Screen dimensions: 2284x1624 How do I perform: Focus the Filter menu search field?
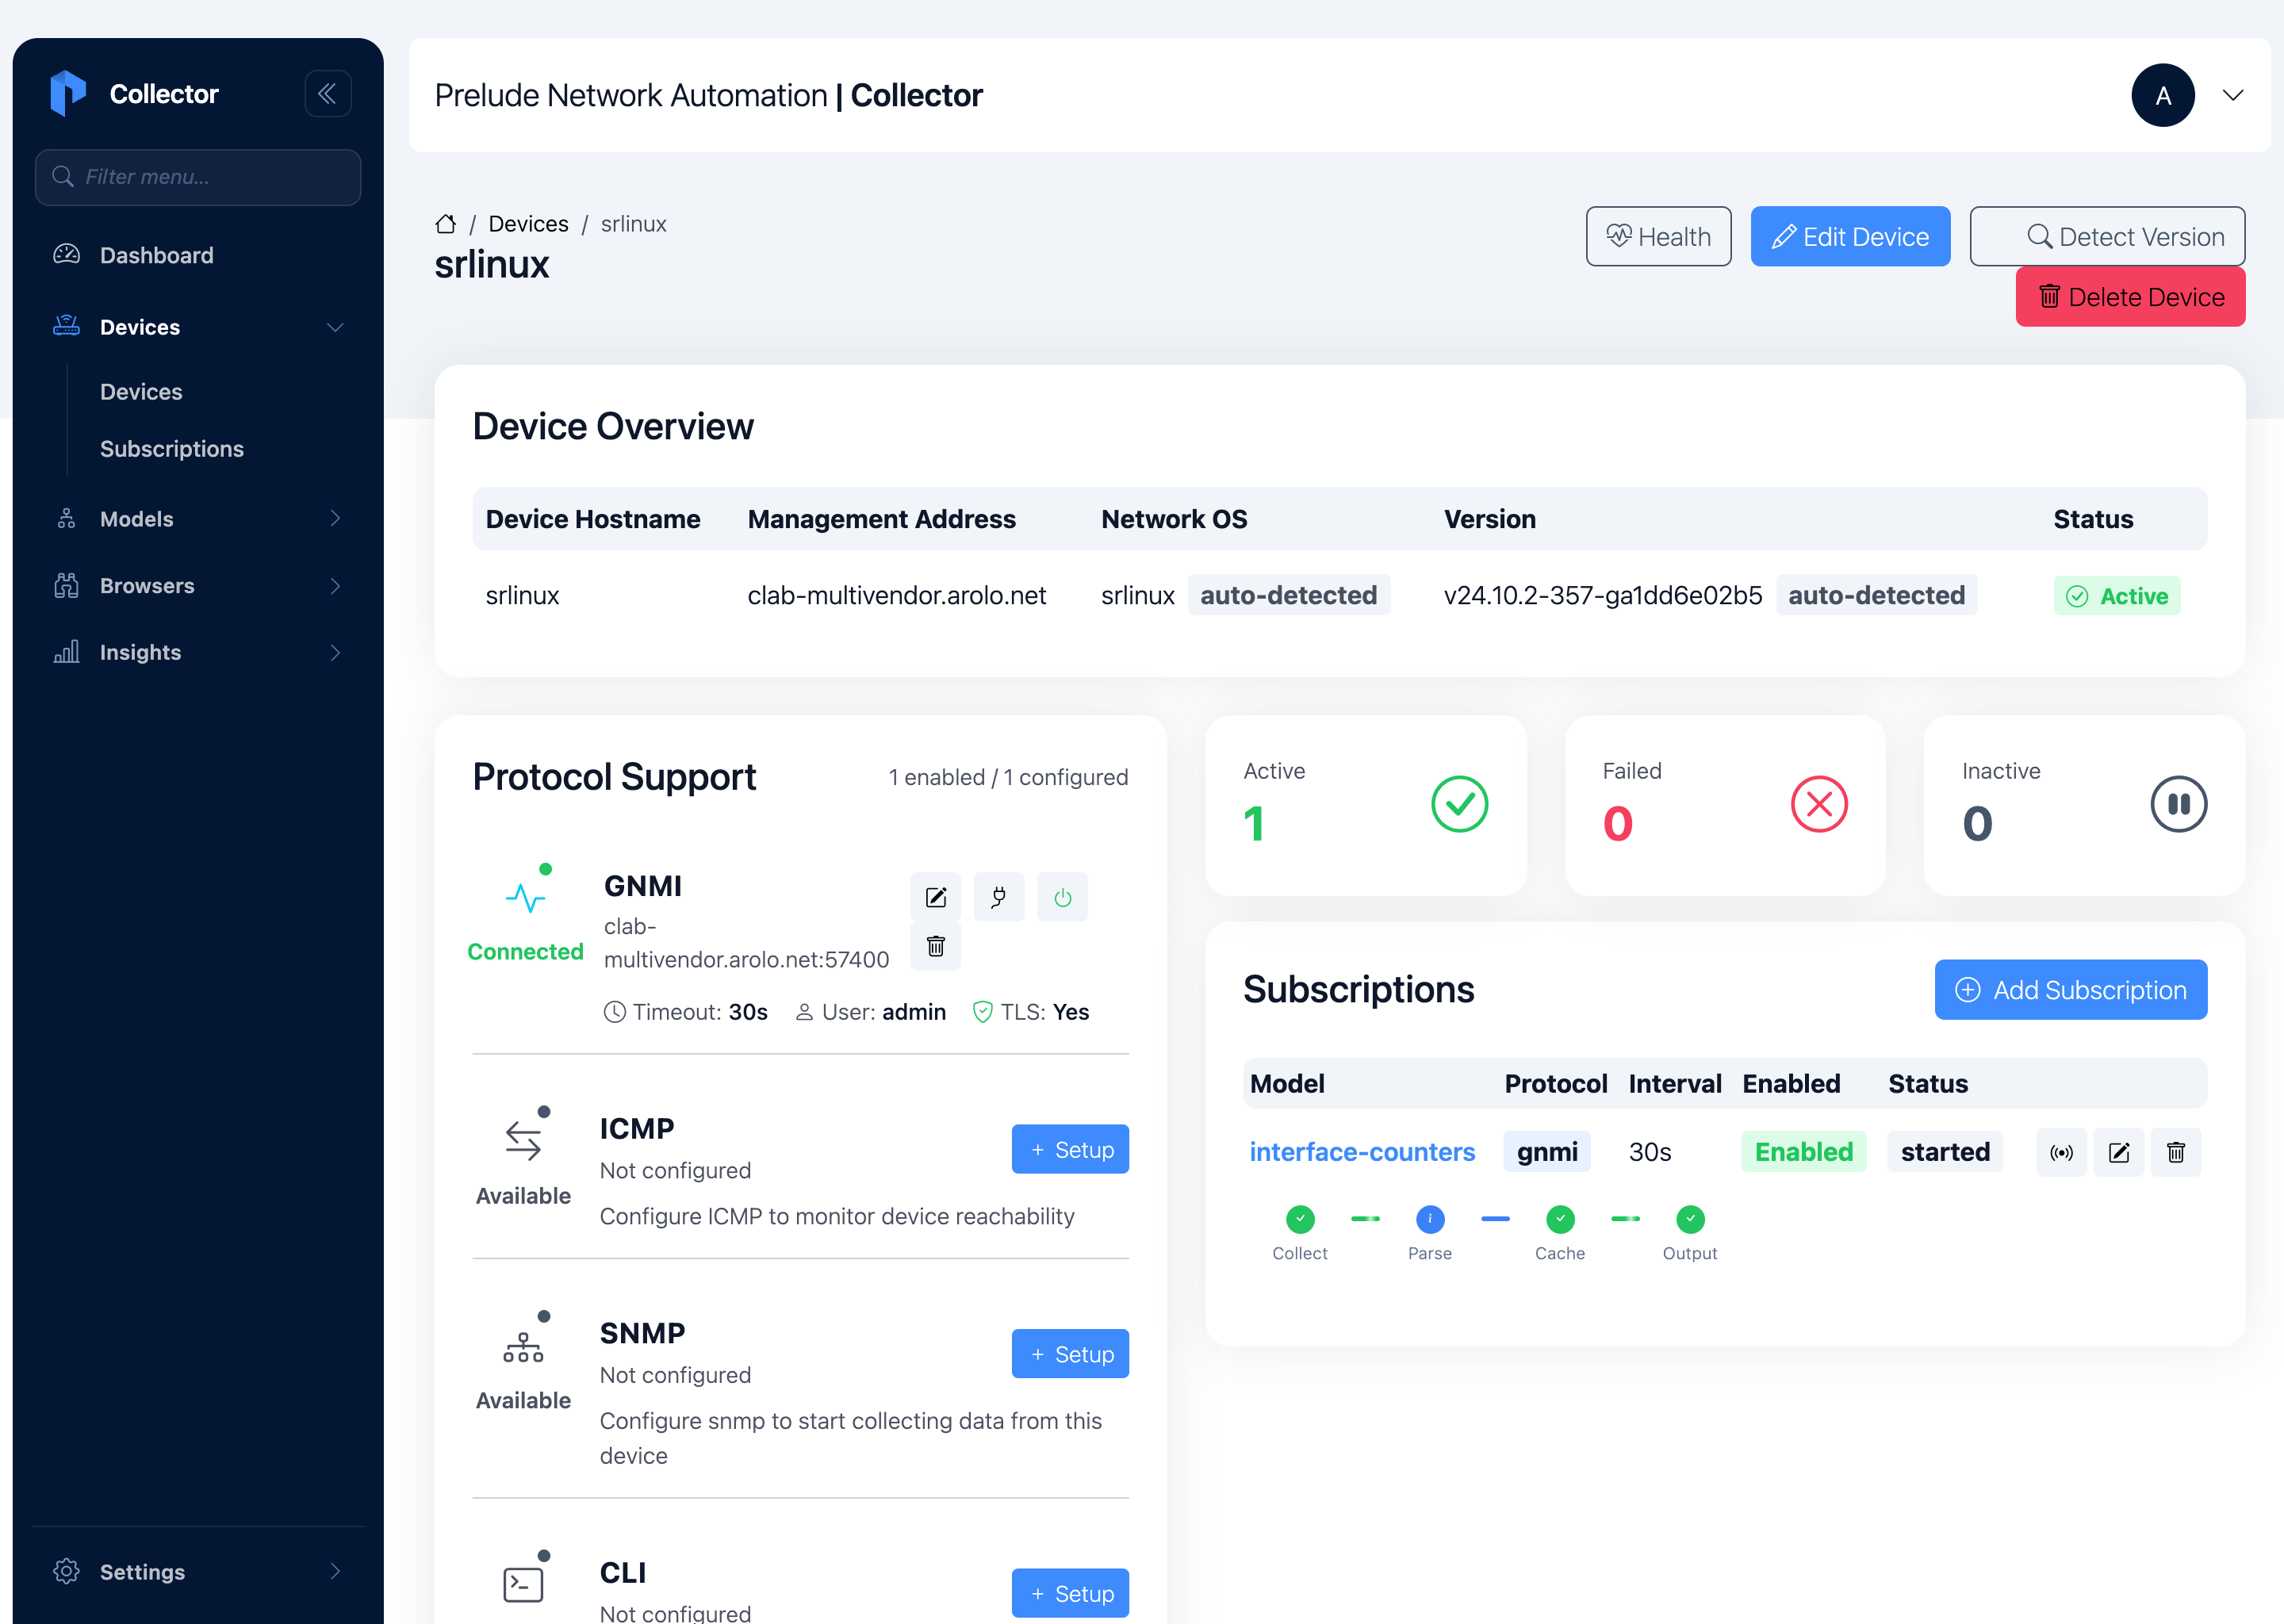click(198, 177)
